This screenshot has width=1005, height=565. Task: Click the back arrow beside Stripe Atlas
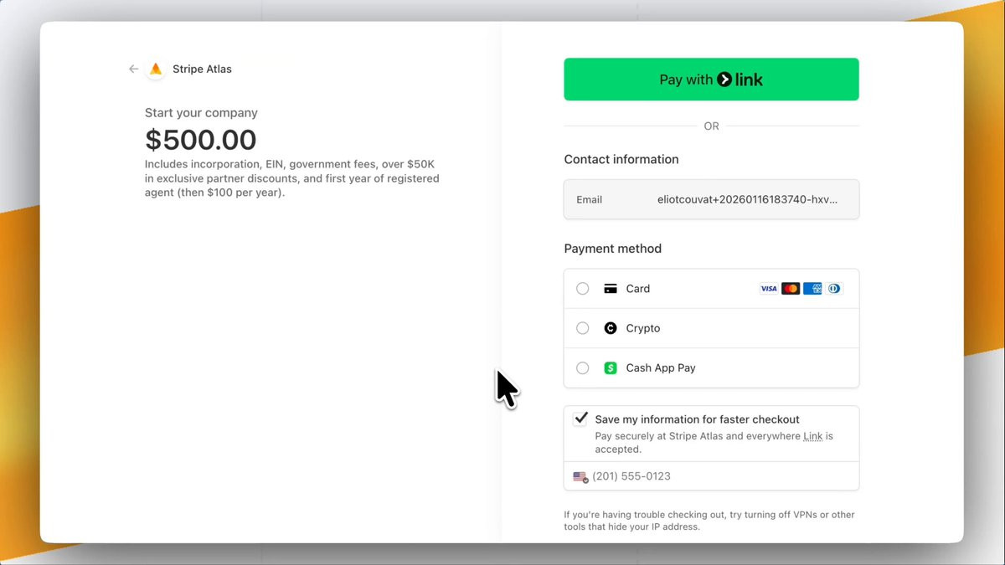click(x=133, y=69)
